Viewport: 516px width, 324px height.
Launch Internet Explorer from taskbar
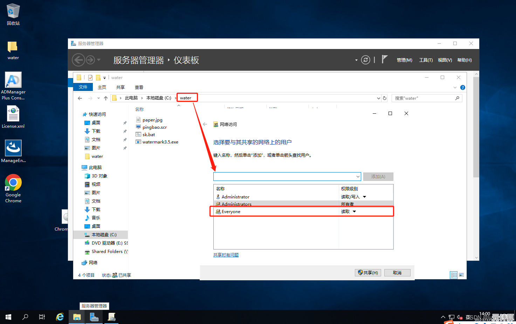(x=60, y=317)
